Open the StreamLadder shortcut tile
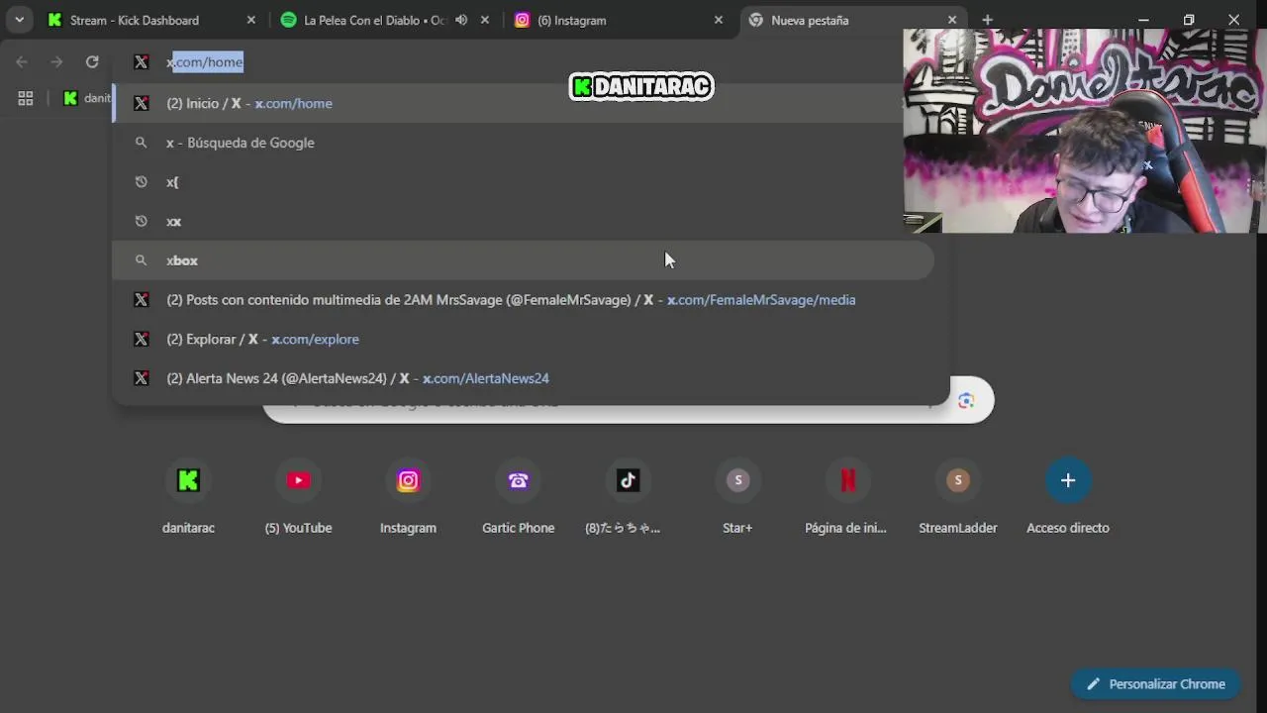Viewport: 1267px width, 713px height. tap(957, 498)
